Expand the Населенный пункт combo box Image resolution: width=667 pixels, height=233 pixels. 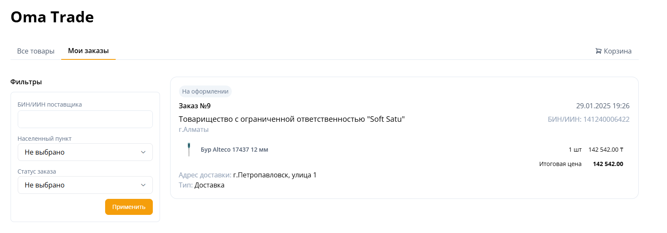[80, 152]
